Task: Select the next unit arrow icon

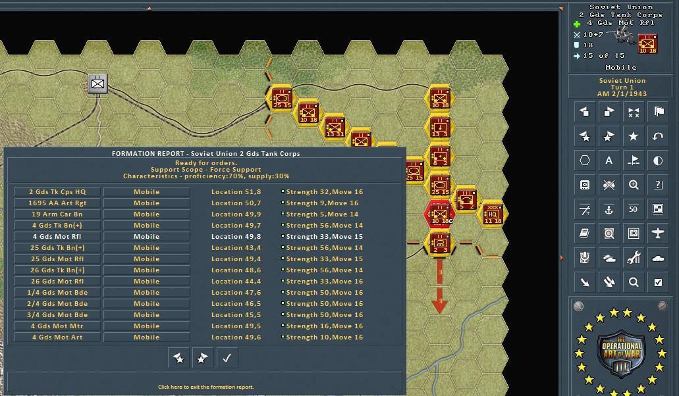Action: pyautogui.click(x=609, y=112)
